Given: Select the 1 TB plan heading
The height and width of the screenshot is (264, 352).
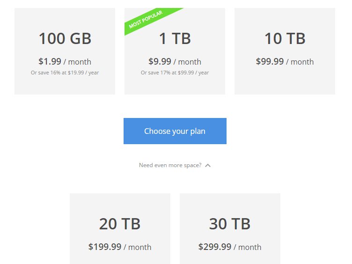Looking at the screenshot, I should point(175,39).
